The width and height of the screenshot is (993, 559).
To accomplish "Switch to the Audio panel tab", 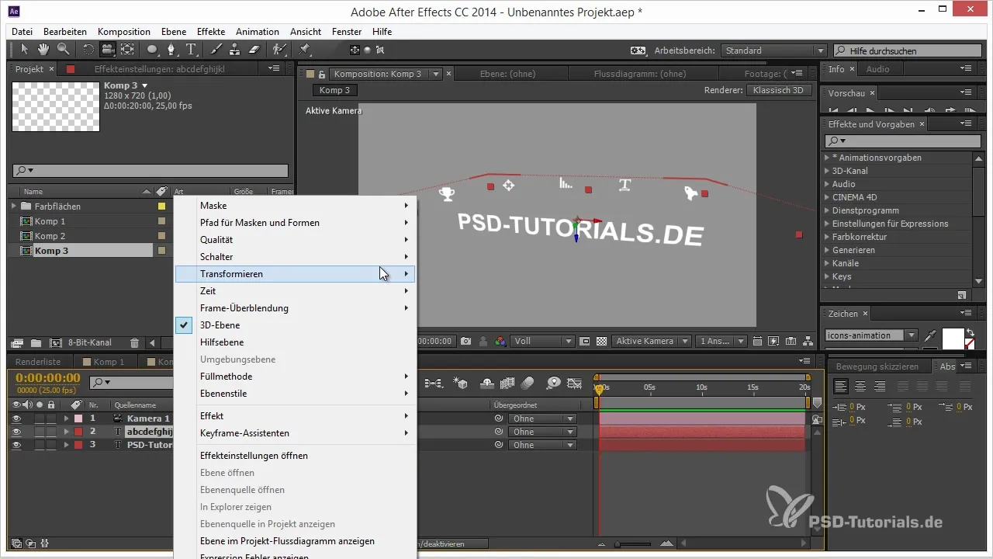I will tap(877, 69).
